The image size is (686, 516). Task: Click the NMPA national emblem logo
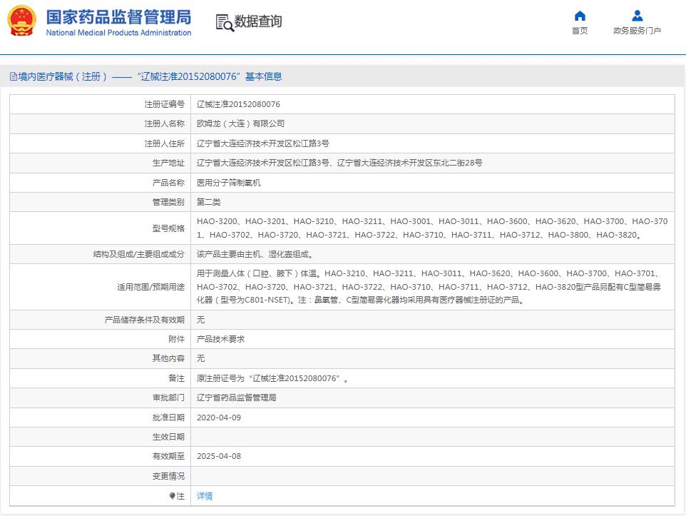[x=21, y=21]
